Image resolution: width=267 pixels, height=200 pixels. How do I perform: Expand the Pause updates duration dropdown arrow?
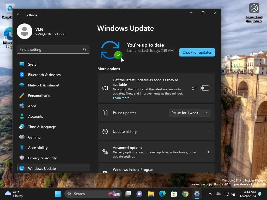pyautogui.click(x=206, y=113)
